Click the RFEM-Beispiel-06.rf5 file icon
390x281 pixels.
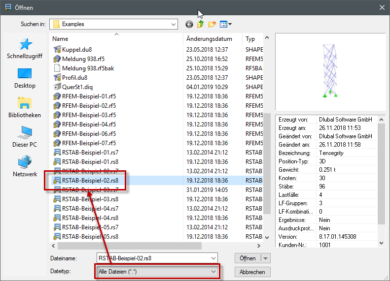click(57, 134)
